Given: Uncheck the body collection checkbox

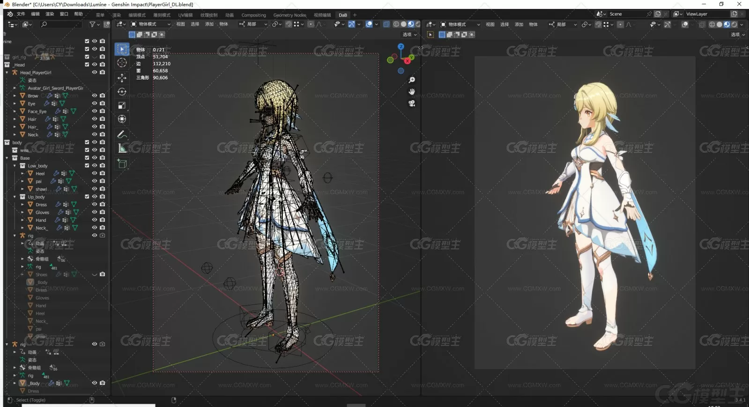Looking at the screenshot, I should pos(87,142).
